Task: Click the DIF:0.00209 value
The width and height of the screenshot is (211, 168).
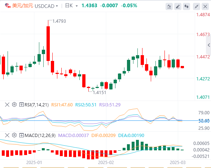Action: [104, 135]
